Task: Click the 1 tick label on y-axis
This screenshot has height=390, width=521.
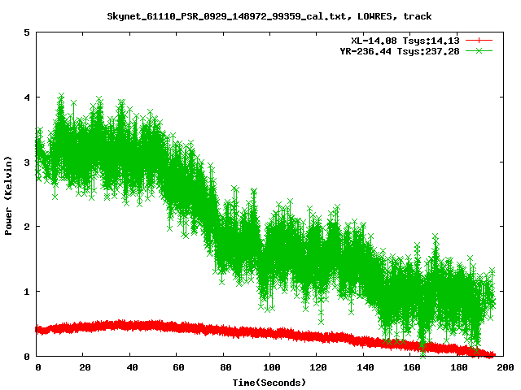Action: (27, 292)
